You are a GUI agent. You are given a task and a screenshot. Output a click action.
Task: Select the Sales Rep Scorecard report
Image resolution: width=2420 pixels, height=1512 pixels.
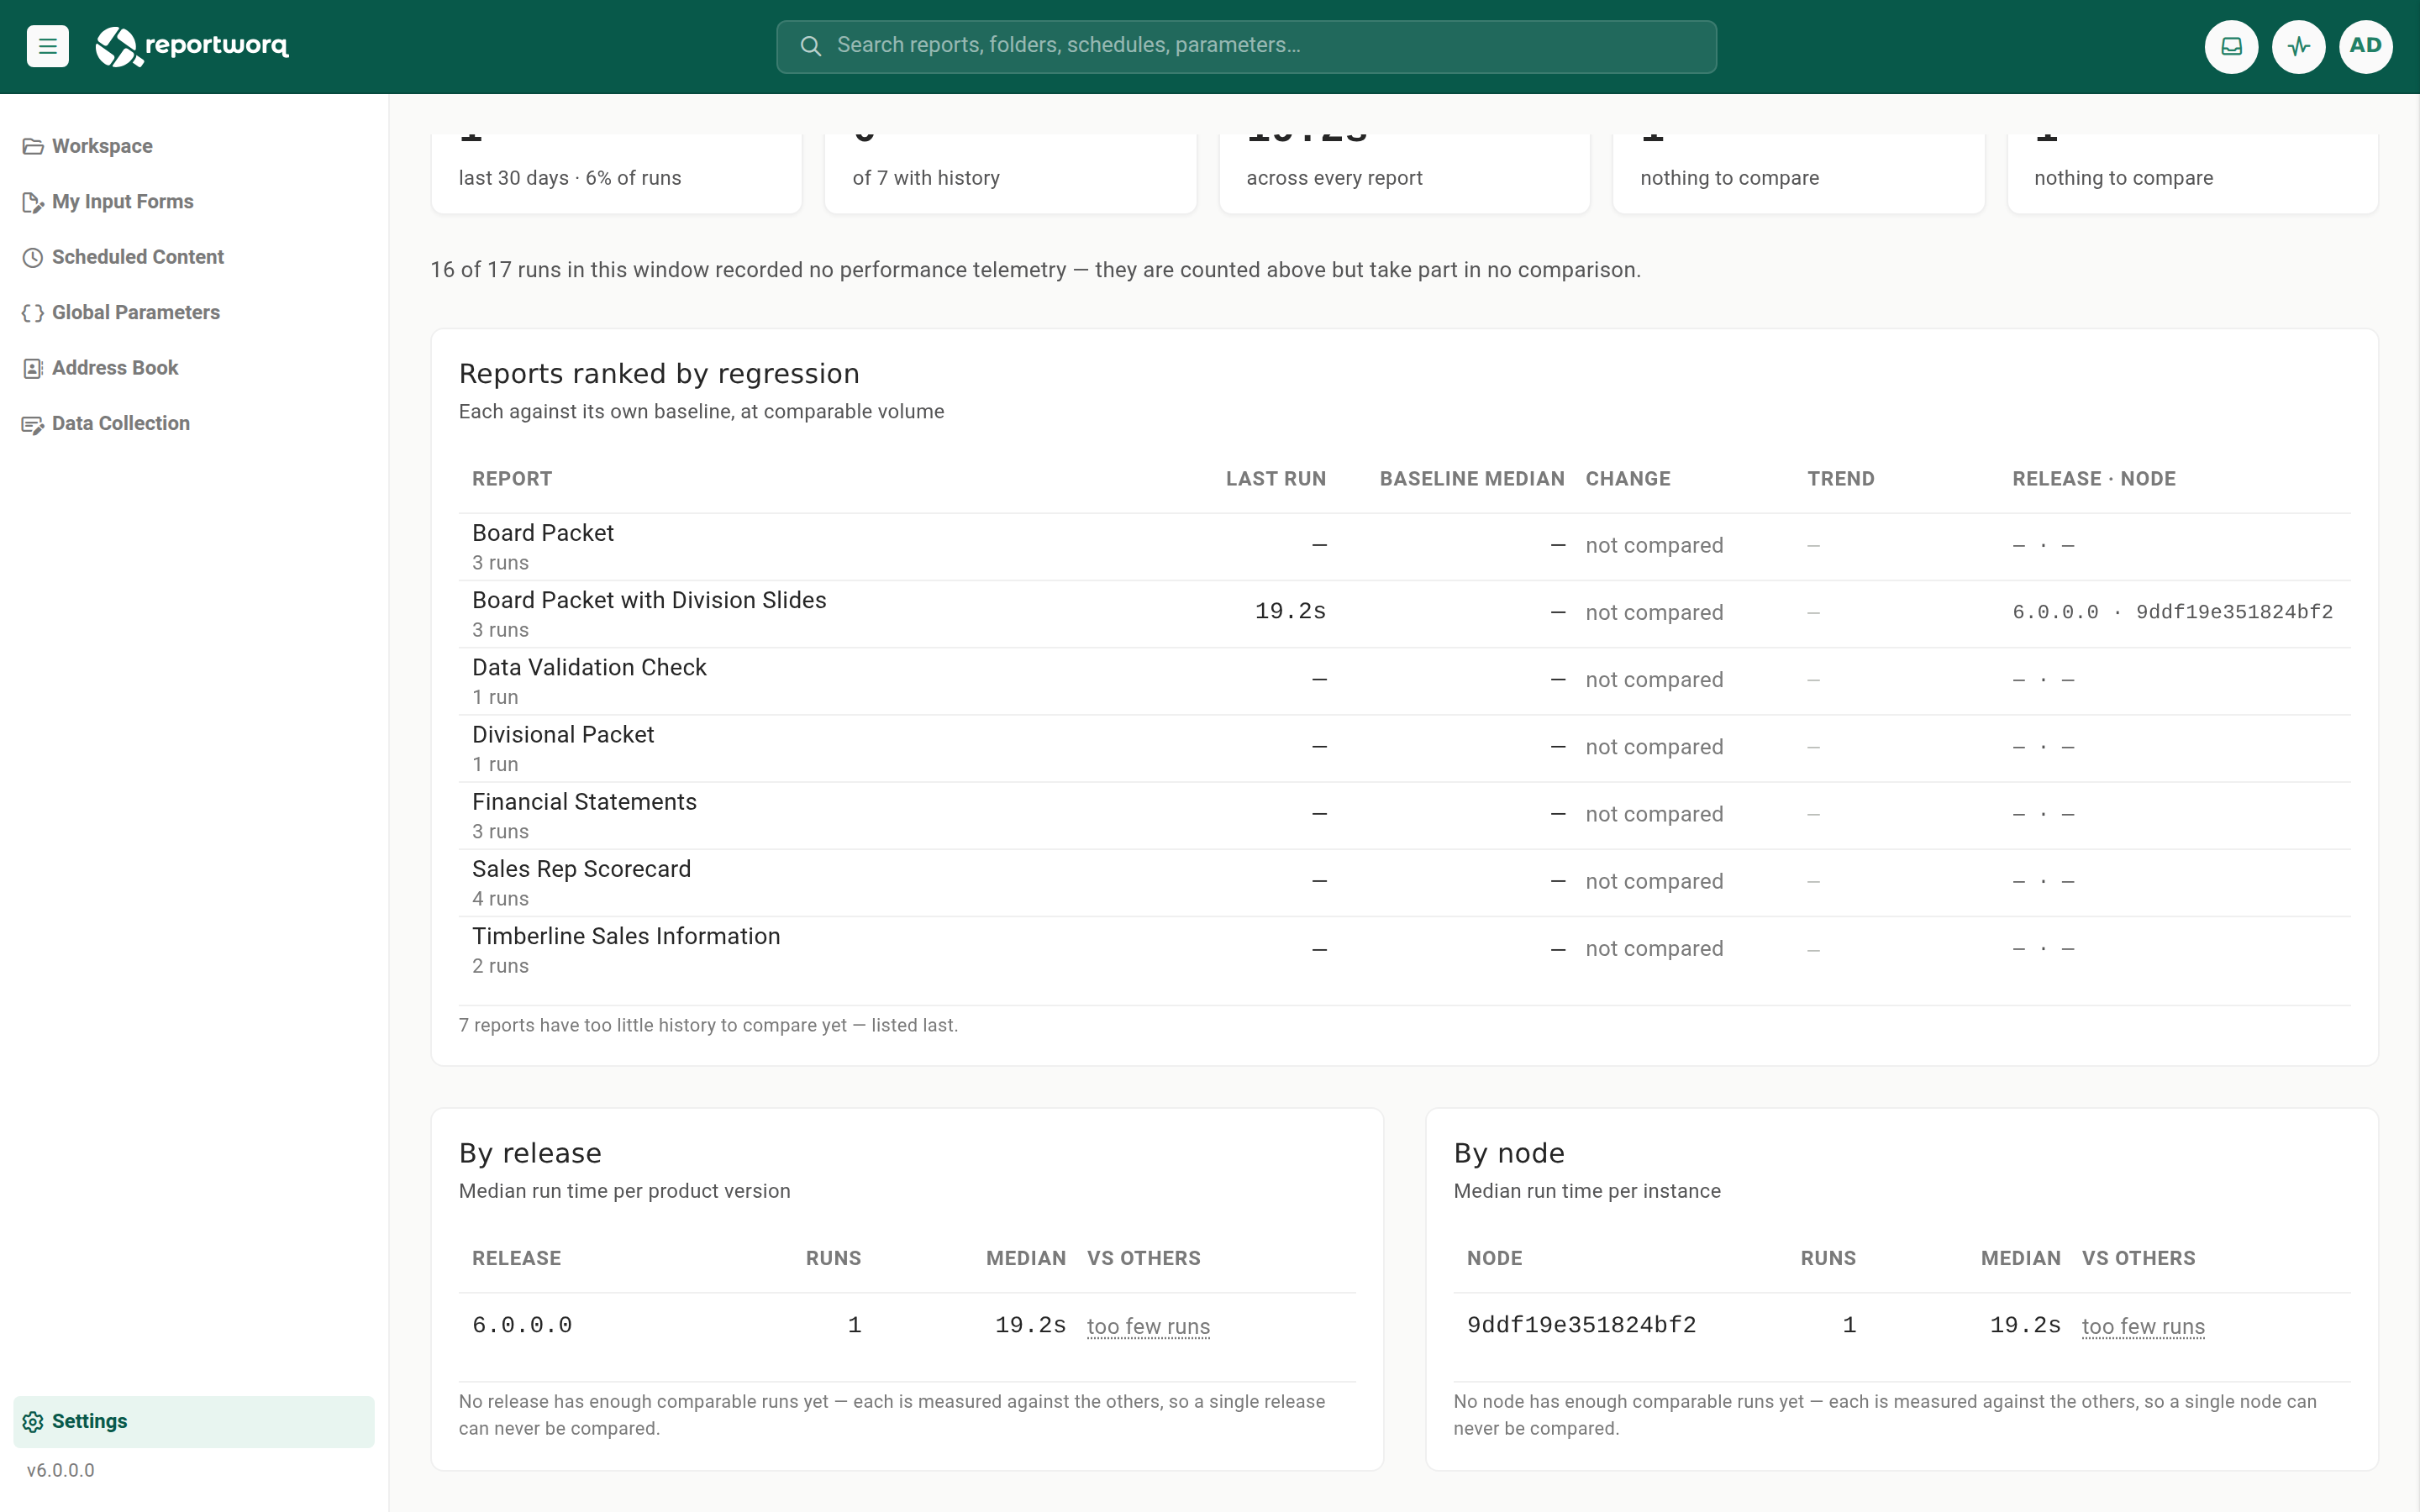point(1404,882)
